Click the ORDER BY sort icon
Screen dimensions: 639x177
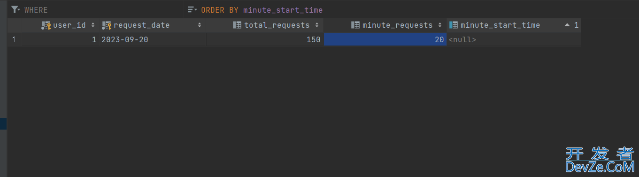click(191, 9)
